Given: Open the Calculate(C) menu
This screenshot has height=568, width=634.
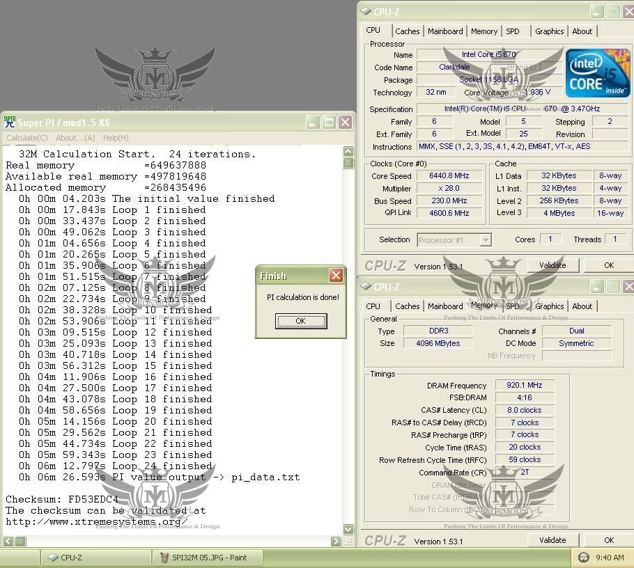Looking at the screenshot, I should coord(26,138).
